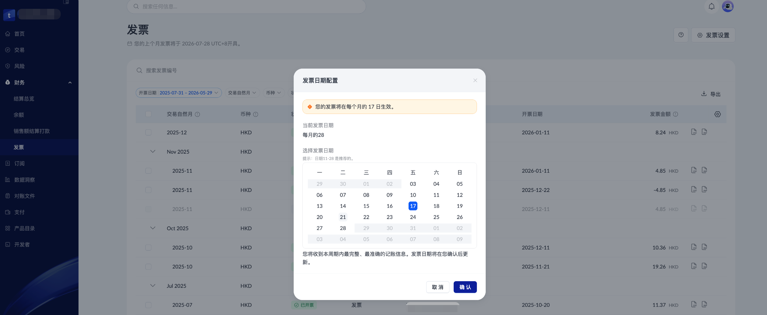This screenshot has width=767, height=315.
Task: Open the 开票日期 date range filter
Action: (x=179, y=93)
